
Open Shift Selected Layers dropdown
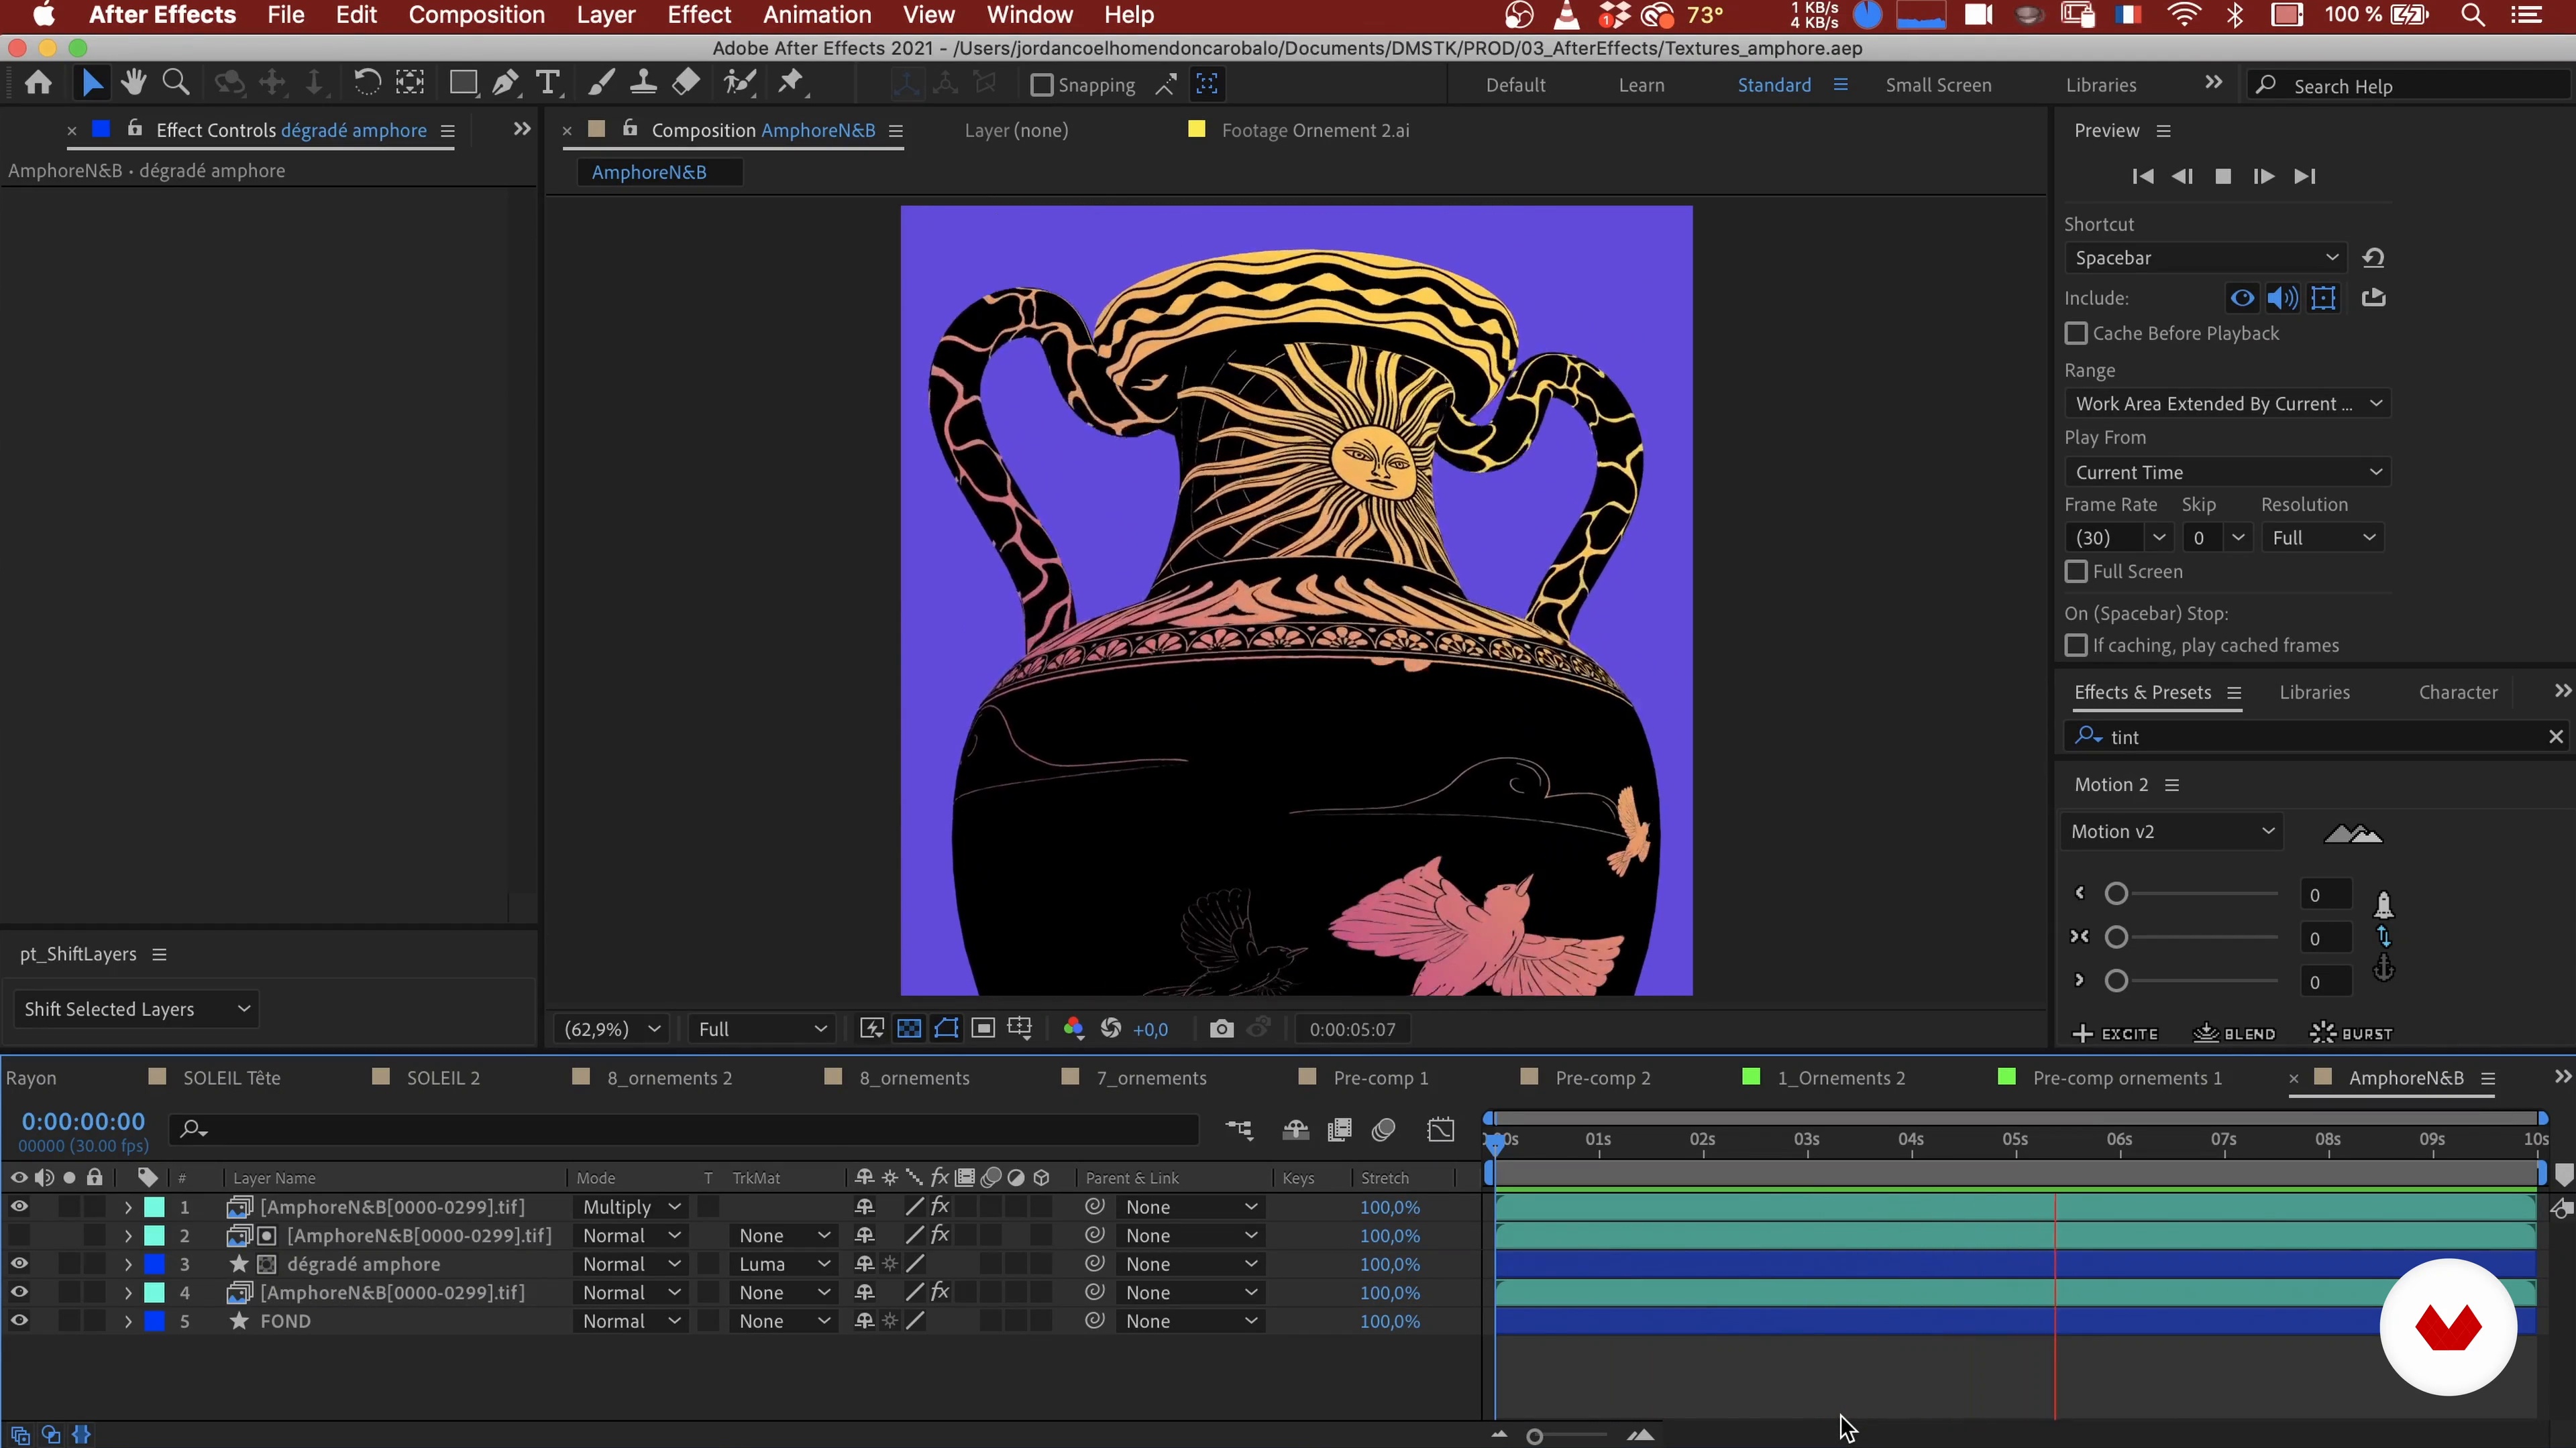(x=136, y=1010)
